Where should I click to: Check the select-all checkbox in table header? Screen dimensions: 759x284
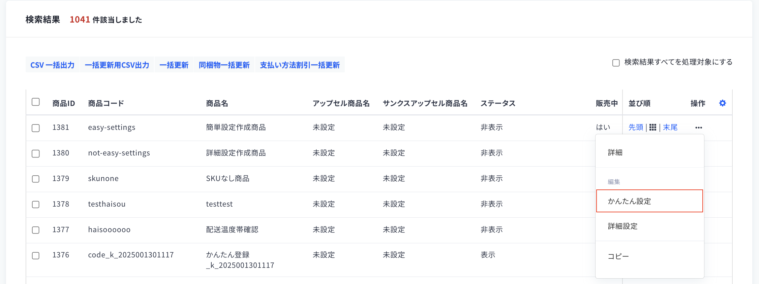coord(36,102)
